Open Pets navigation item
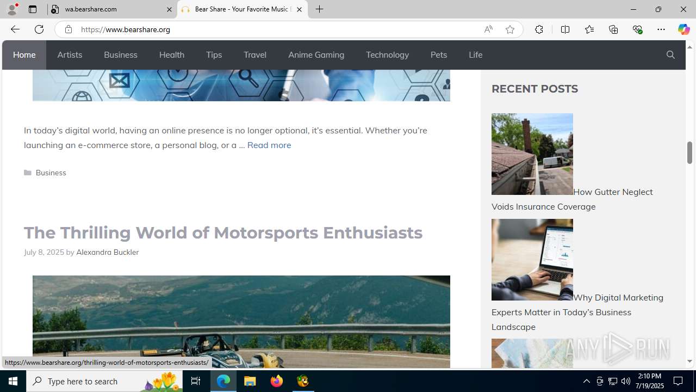Viewport: 696px width, 392px height. [439, 55]
